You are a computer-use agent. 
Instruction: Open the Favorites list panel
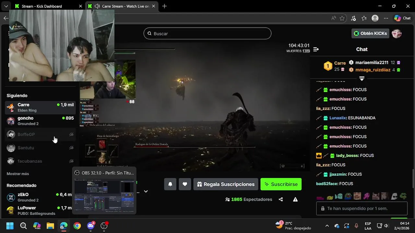[x=364, y=18]
